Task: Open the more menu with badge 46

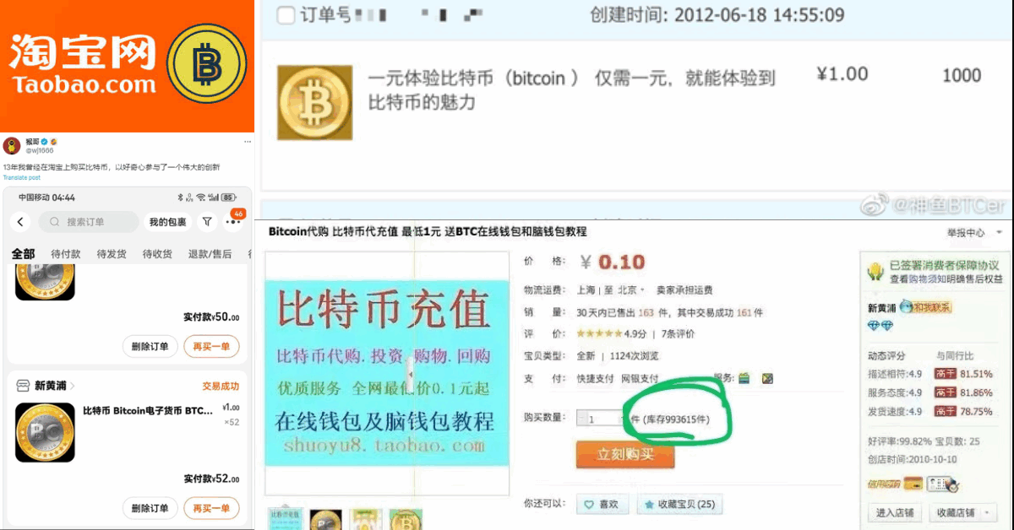Action: click(233, 221)
